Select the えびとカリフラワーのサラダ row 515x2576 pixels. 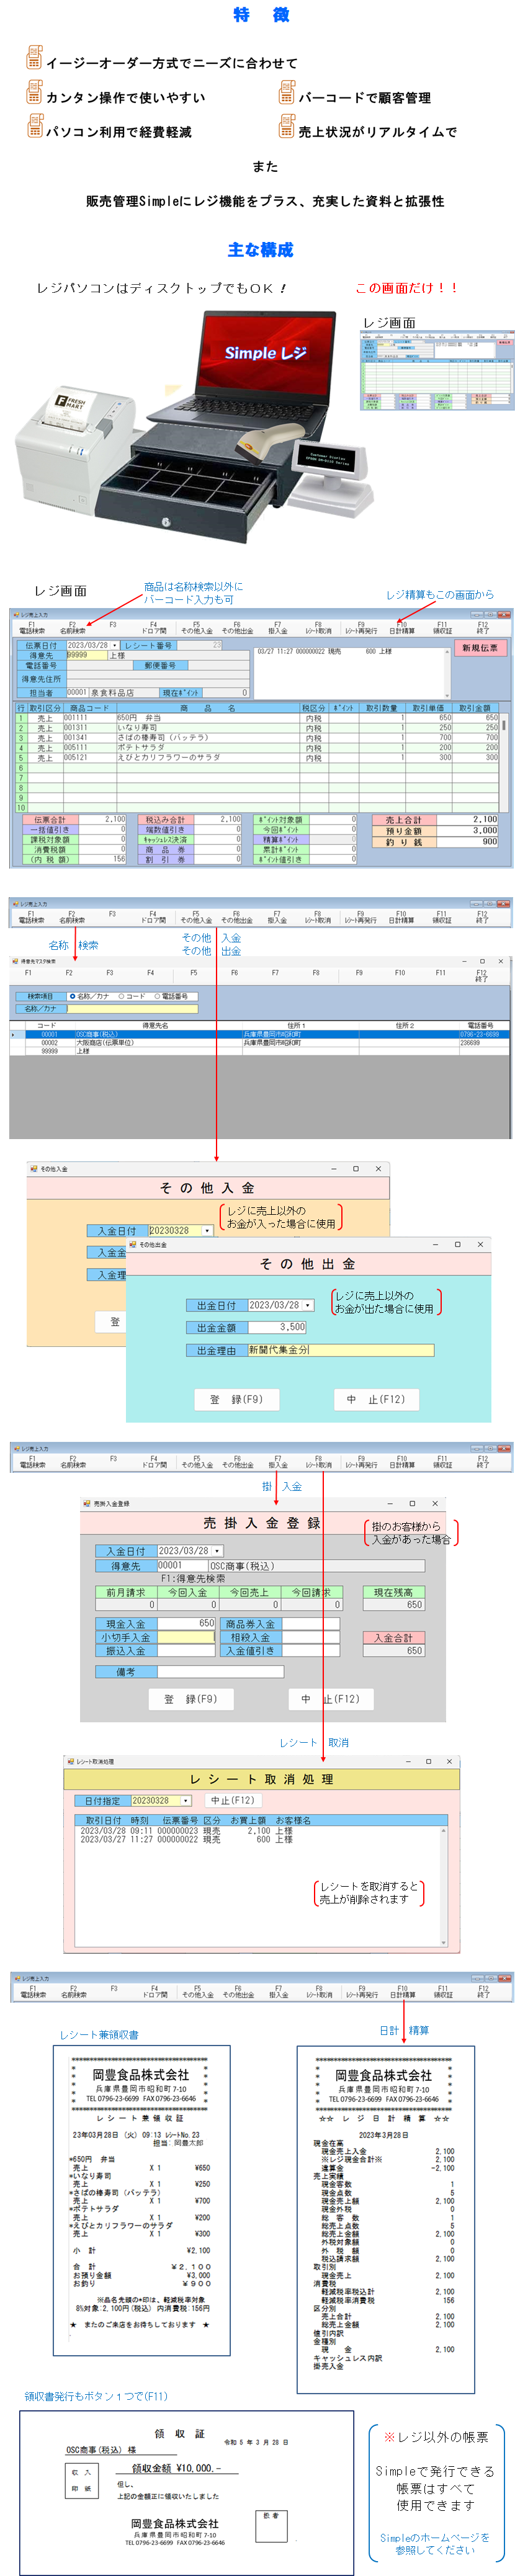[256, 758]
